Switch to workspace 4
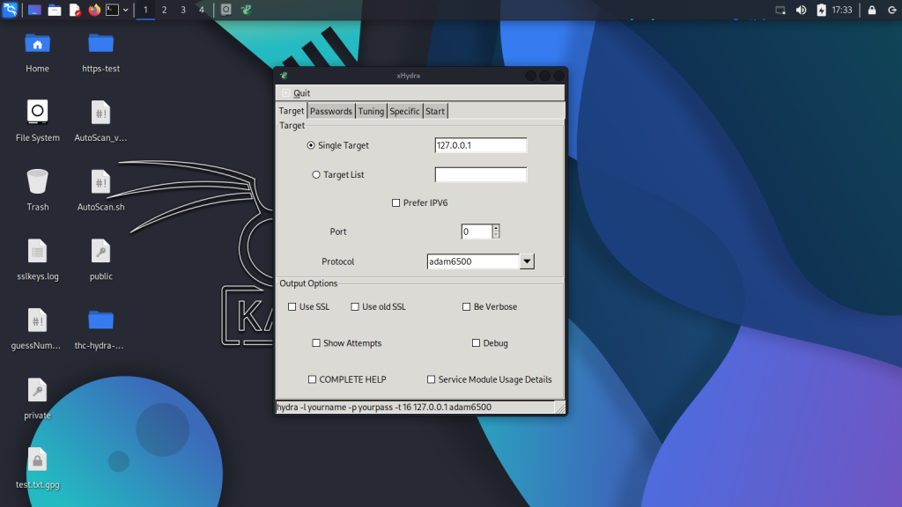Viewport: 902px width, 507px height. [202, 10]
